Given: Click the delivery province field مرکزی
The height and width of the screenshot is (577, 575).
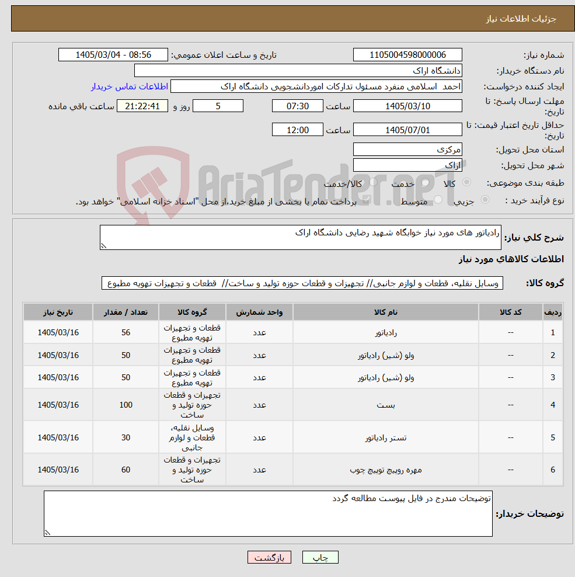Looking at the screenshot, I should click(x=407, y=150).
